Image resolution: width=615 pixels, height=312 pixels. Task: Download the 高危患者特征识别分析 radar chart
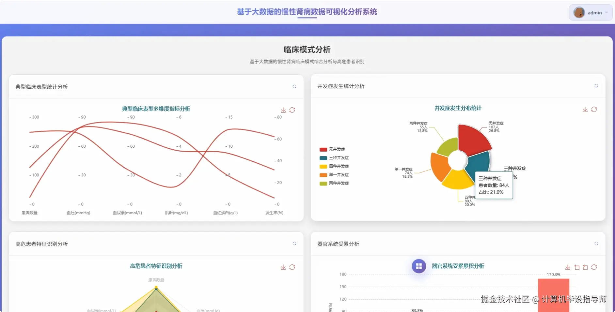pos(283,267)
